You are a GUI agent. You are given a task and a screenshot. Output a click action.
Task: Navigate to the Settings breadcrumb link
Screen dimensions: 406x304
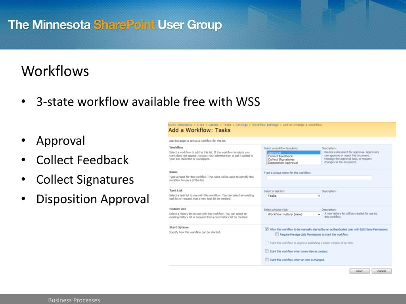click(241, 125)
